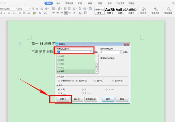The width and height of the screenshot is (175, 122).
Task: Open the font color dropdown arrow
Action: 42,13
